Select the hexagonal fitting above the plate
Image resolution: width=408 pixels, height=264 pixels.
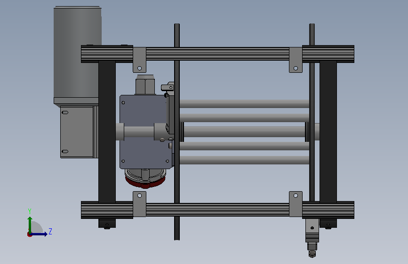point(145,85)
